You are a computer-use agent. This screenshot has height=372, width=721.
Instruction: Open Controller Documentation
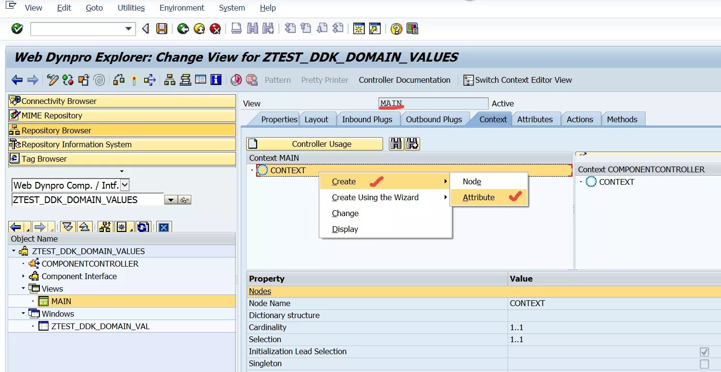[x=404, y=80]
